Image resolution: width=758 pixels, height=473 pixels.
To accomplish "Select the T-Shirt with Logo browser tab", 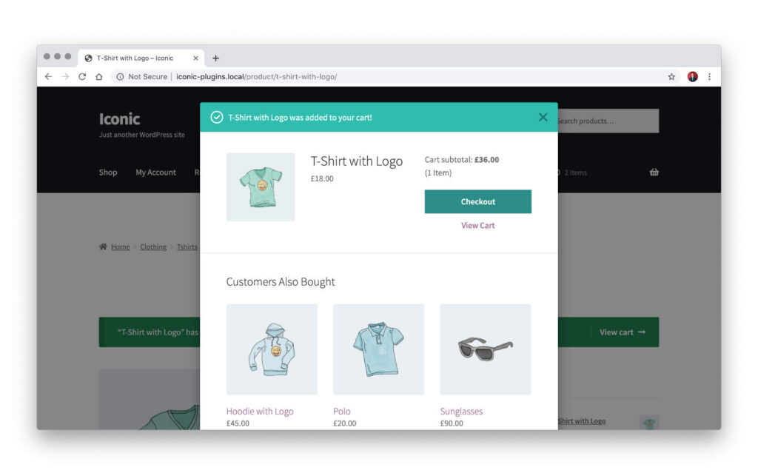I will click(x=135, y=58).
